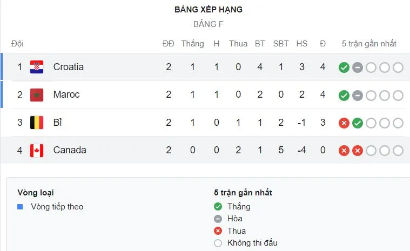Select the Bỉ team name
Screen dimensions: 410x251
58,123
